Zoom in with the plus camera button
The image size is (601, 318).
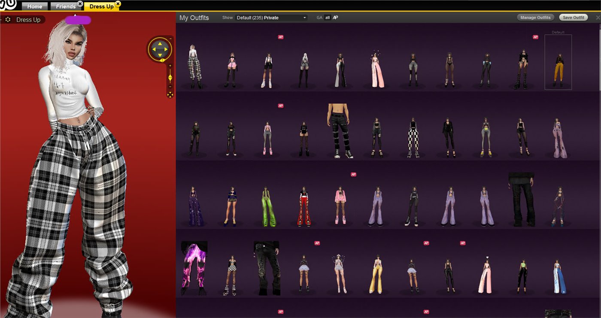click(x=170, y=66)
